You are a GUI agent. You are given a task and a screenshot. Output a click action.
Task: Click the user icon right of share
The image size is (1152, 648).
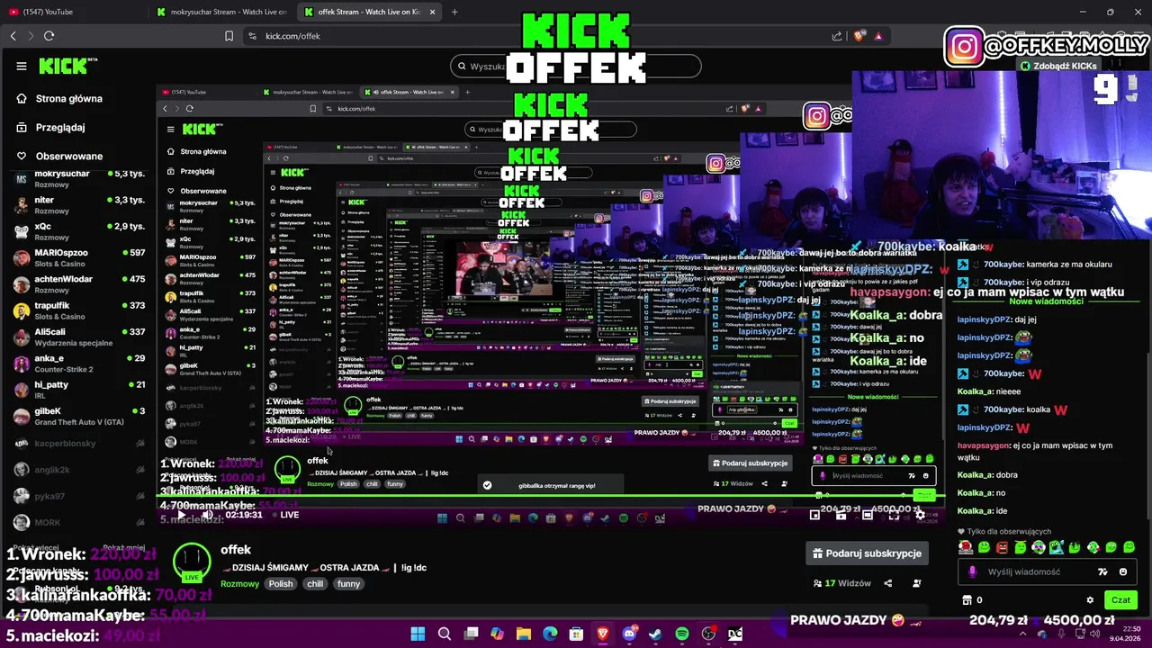pos(917,583)
